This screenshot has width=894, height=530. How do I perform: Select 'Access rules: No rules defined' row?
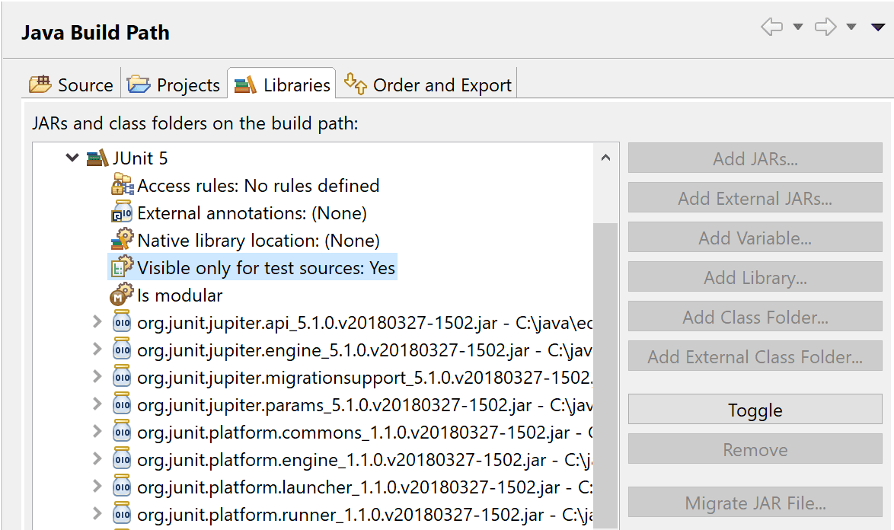pyautogui.click(x=258, y=186)
